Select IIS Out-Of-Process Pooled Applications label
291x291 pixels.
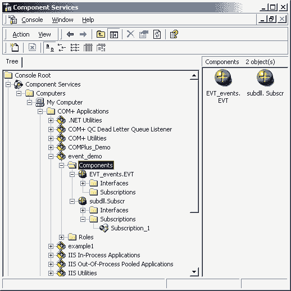pos(121,264)
